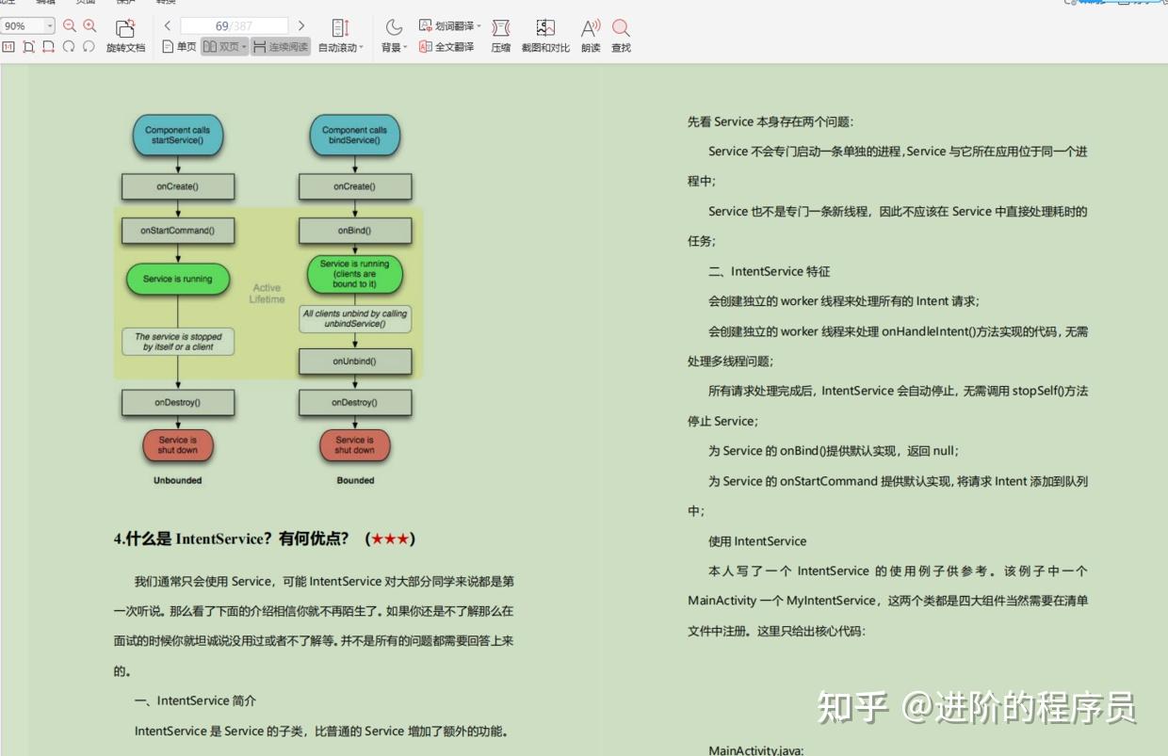This screenshot has height=756, width=1168.
Task: Open the 90% zoom level dropdown
Action: [50, 26]
